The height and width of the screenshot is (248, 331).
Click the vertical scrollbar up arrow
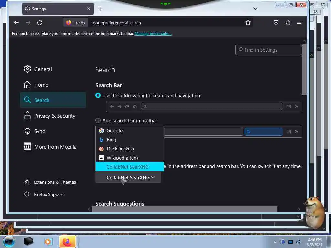pos(304,41)
